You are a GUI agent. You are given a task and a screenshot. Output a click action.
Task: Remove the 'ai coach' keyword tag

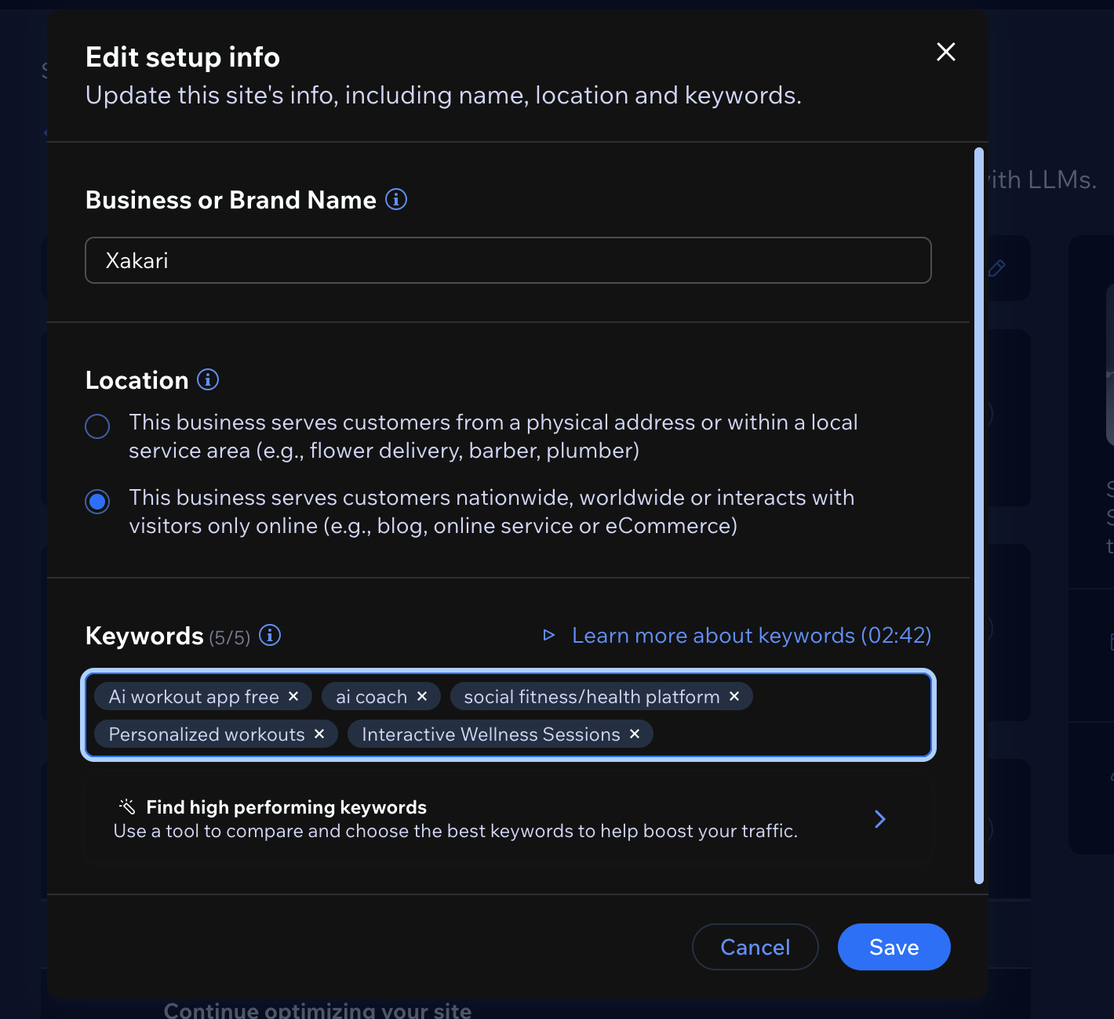422,696
